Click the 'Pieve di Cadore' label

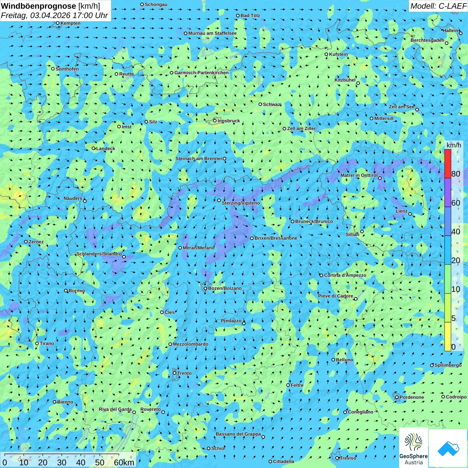(x=336, y=296)
